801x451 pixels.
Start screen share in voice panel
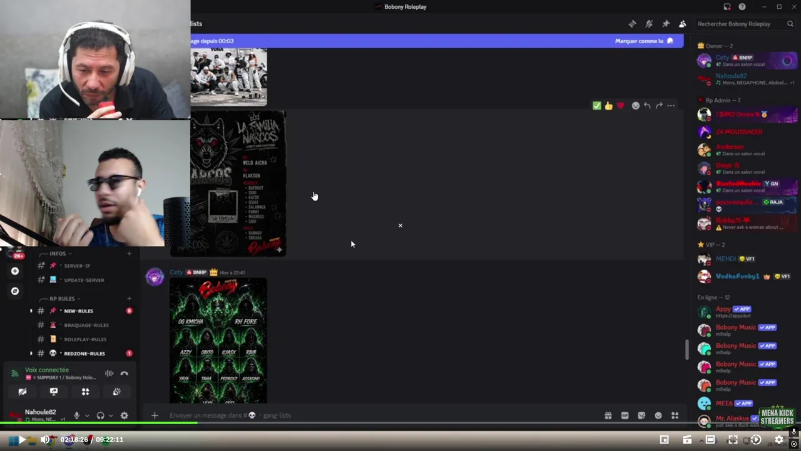point(54,391)
